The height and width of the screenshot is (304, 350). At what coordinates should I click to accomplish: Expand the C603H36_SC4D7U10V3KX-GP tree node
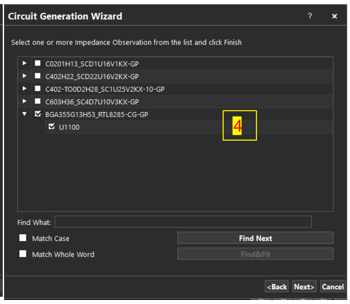[x=24, y=101]
